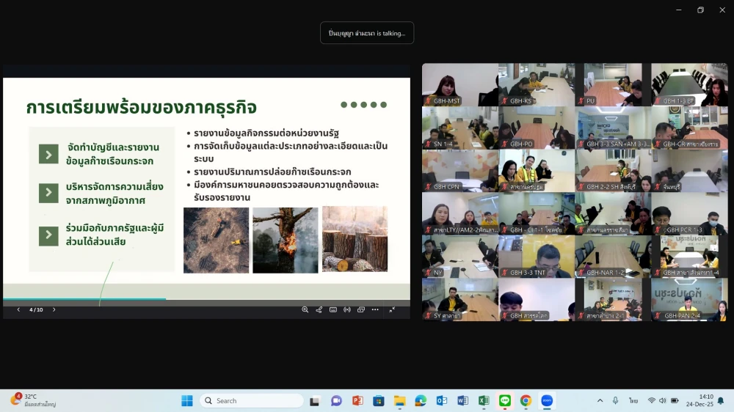Exit full screen via collapse arrows icon
The image size is (734, 412).
[x=392, y=309]
